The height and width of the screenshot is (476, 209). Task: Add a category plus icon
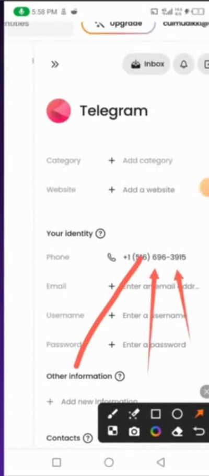pyautogui.click(x=112, y=160)
